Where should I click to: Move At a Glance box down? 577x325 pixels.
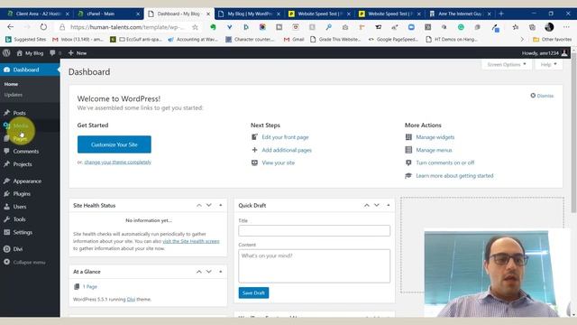coord(208,272)
